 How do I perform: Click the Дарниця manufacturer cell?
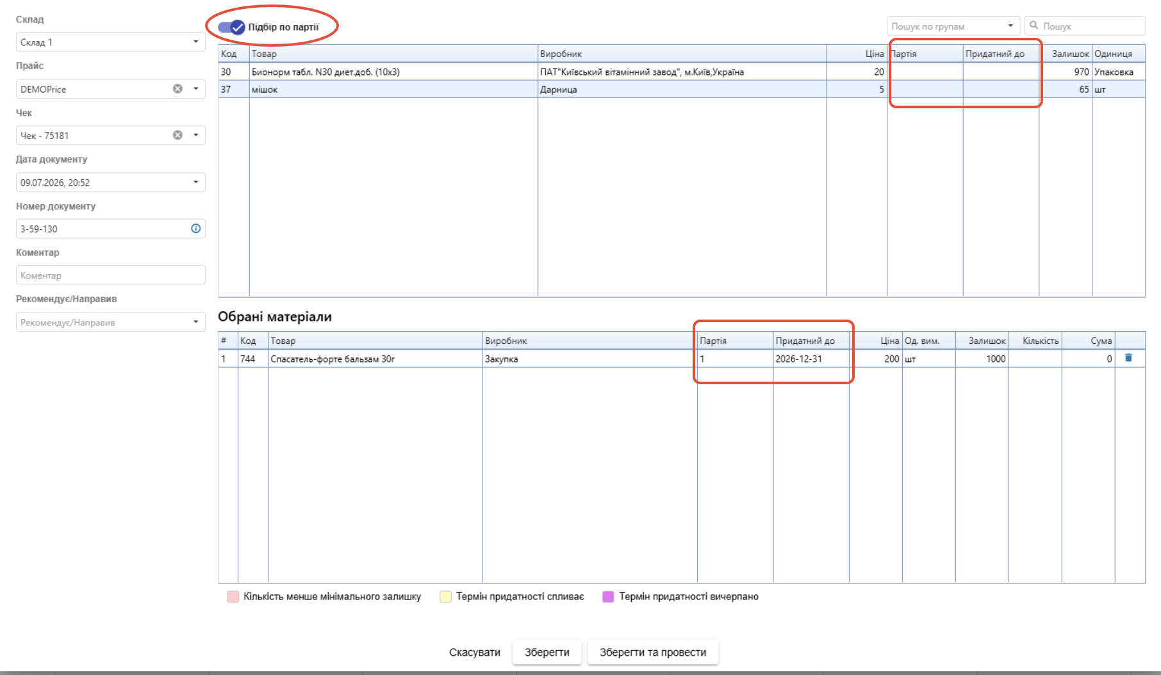tap(682, 90)
